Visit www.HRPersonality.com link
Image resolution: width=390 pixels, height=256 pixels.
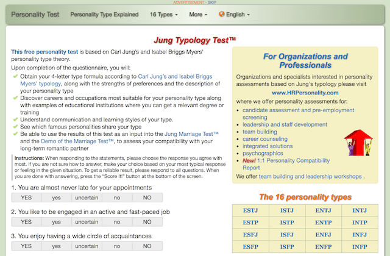coord(305,93)
